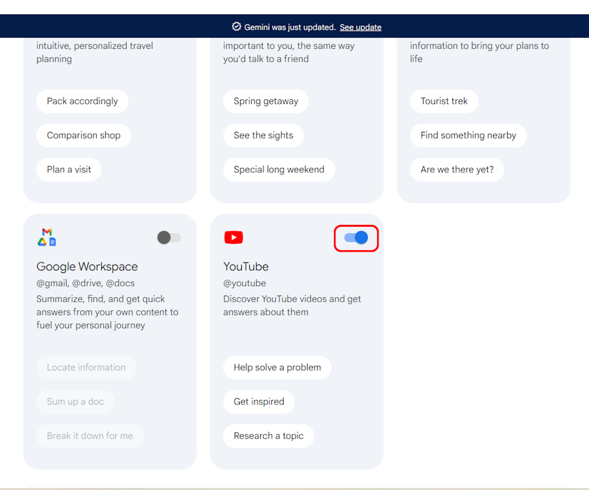589x490 pixels.
Task: Select "Are we there yet?"
Action: coord(457,169)
